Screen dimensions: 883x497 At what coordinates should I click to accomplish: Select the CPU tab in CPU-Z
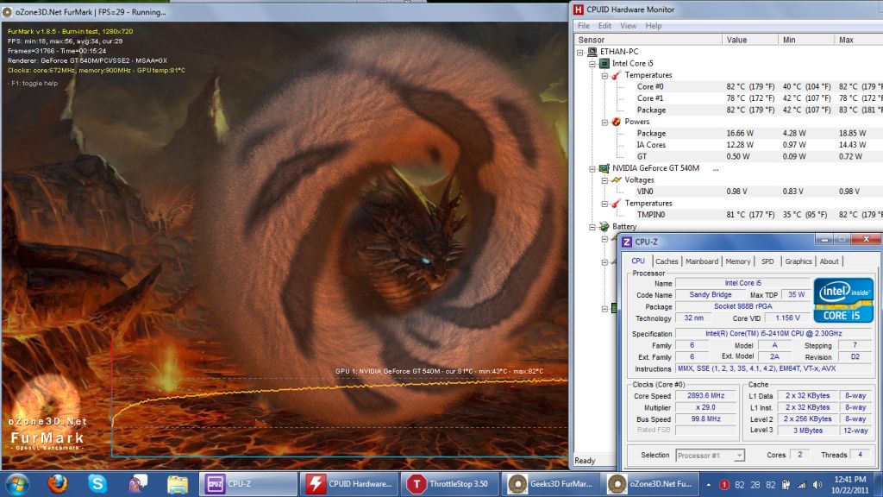638,261
